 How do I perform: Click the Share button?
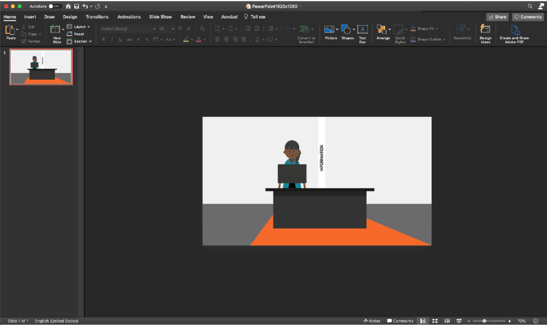click(x=497, y=17)
